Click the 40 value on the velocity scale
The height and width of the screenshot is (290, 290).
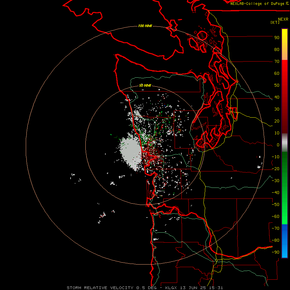[x=277, y=97]
